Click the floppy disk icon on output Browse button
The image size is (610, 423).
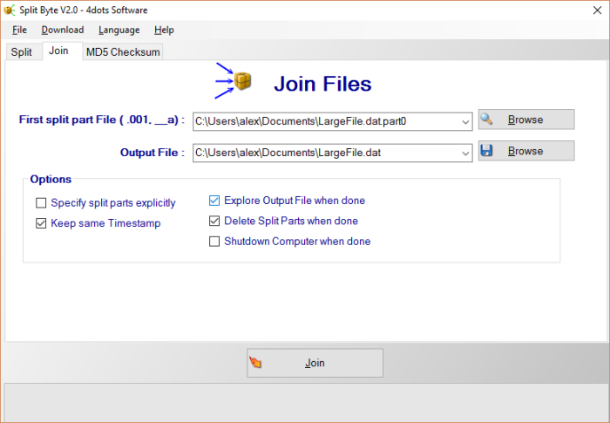(487, 151)
